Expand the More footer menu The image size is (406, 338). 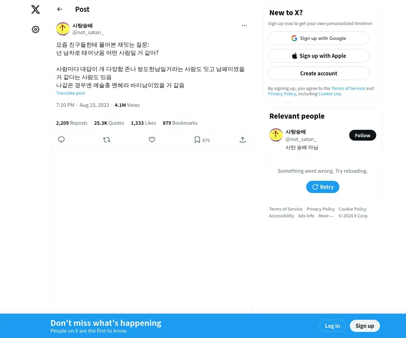click(326, 216)
